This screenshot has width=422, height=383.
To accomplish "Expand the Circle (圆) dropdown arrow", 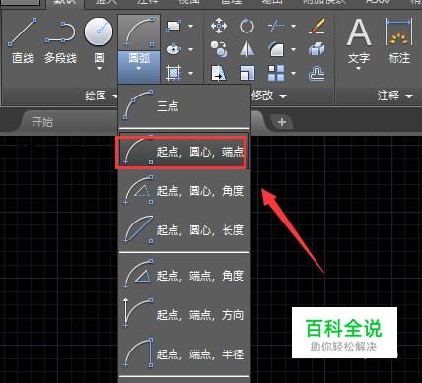I will pyautogui.click(x=99, y=69).
